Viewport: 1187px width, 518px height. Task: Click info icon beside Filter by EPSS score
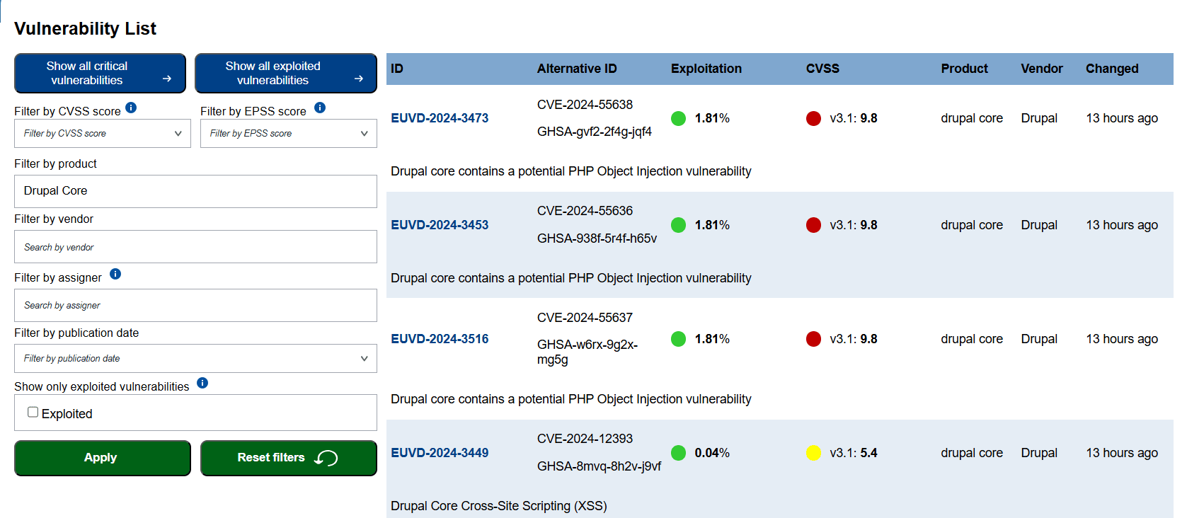click(x=320, y=108)
